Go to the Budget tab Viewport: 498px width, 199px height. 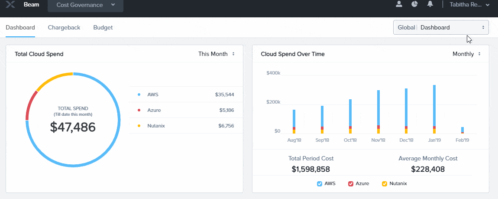103,27
